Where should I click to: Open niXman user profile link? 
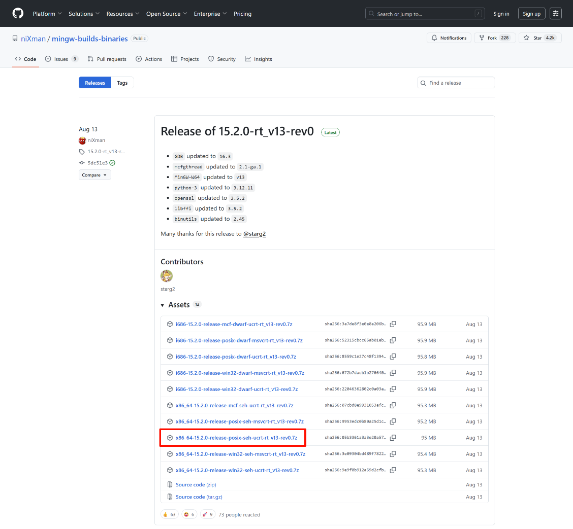click(x=33, y=39)
